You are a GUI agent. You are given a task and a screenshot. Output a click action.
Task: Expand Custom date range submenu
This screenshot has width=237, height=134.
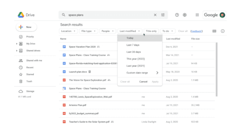tap(140, 73)
